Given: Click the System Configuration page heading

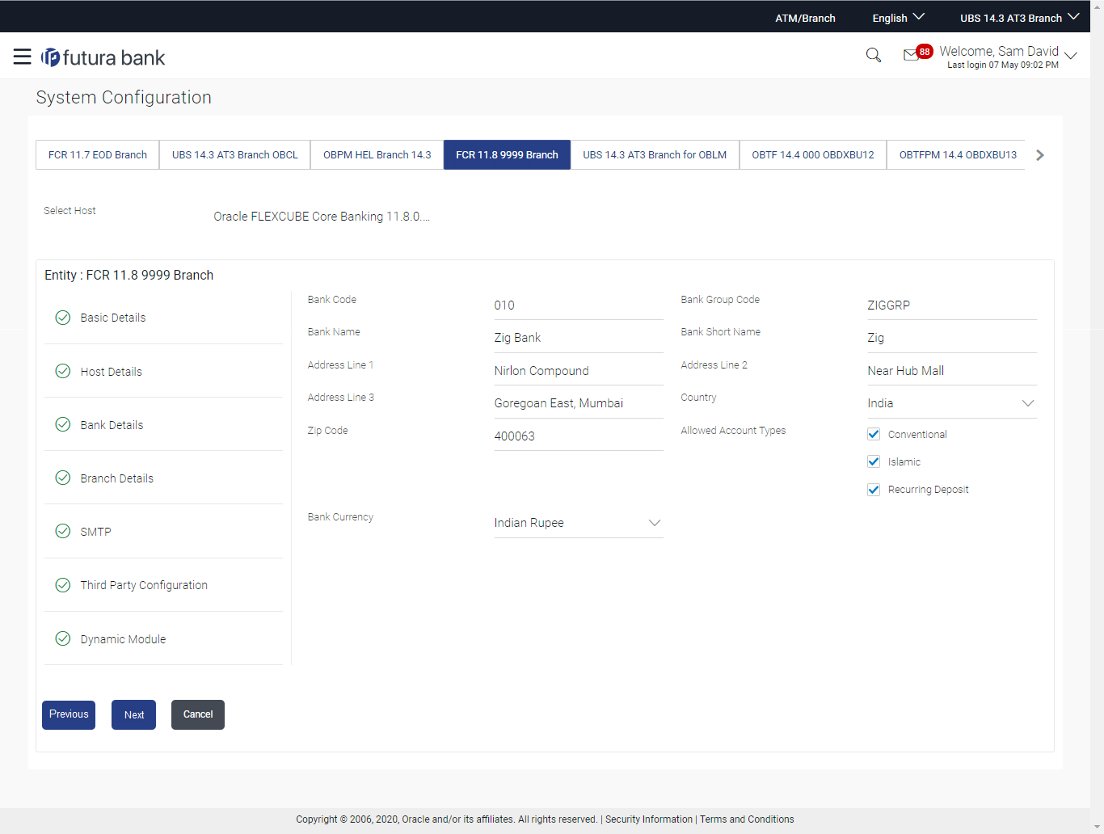Looking at the screenshot, I should pyautogui.click(x=124, y=97).
